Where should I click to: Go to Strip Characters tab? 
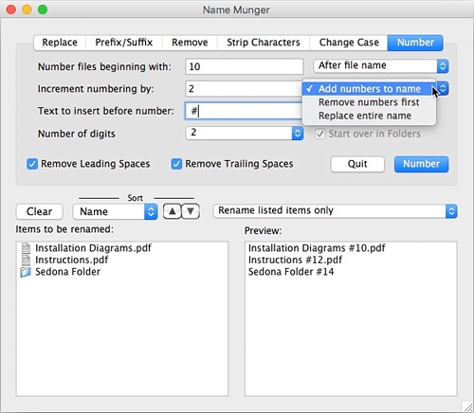click(264, 43)
